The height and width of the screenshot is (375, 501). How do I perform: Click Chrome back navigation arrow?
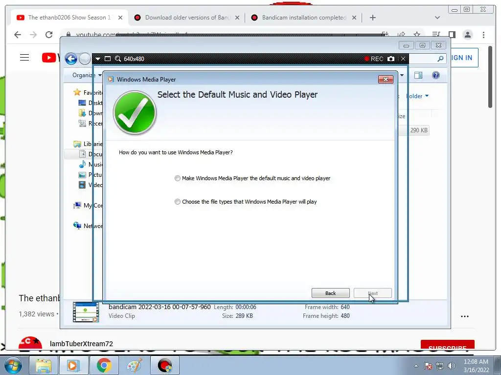[18, 35]
